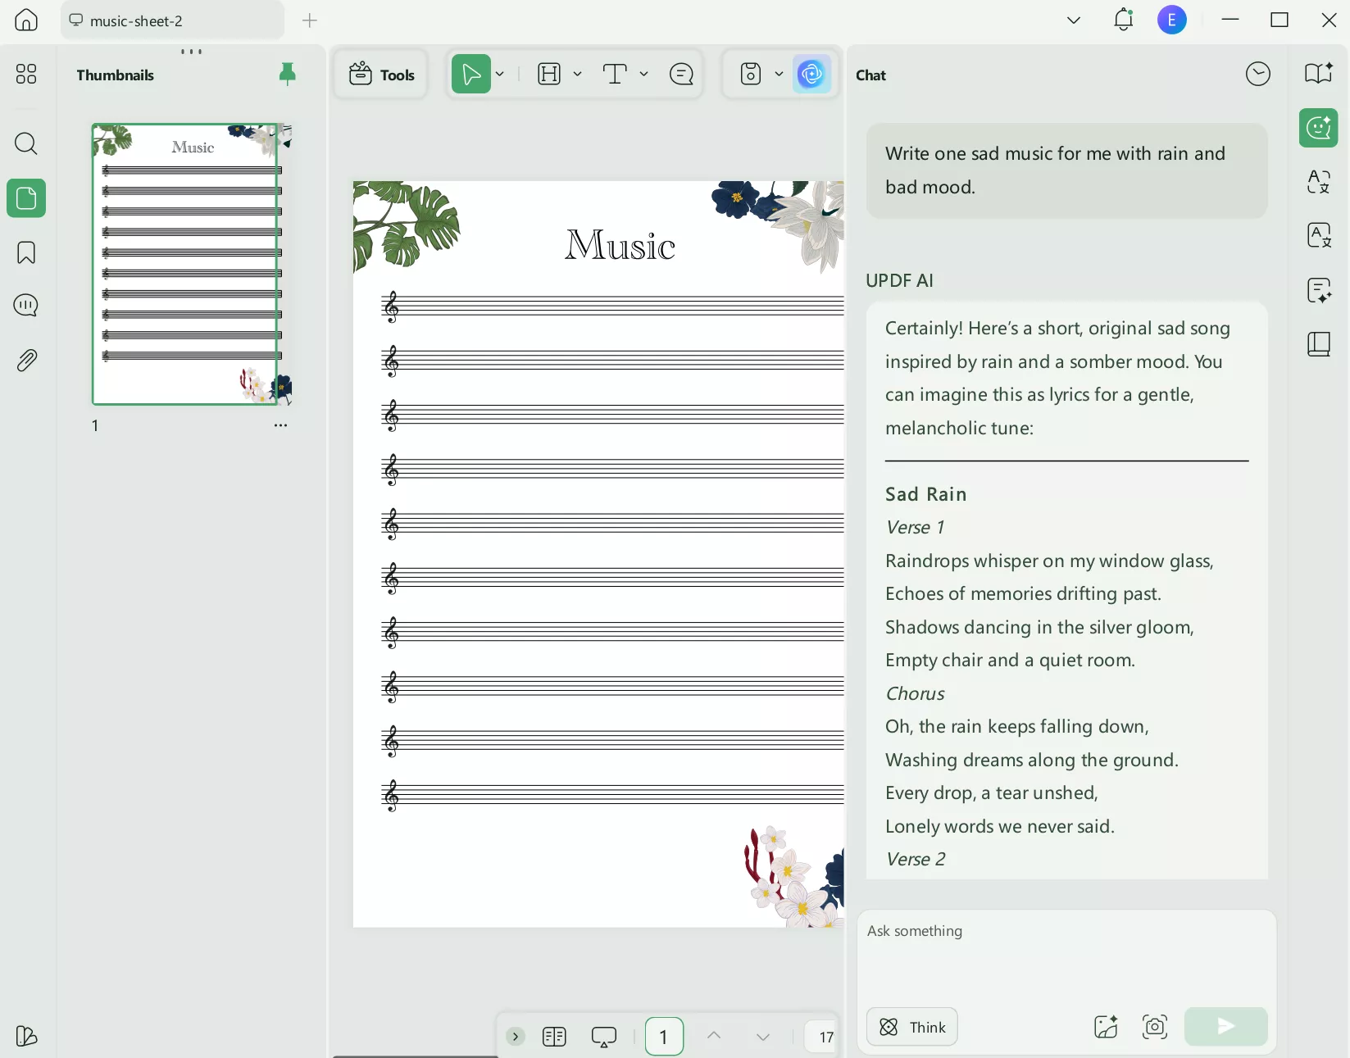Switch to two-page view layout

(554, 1037)
